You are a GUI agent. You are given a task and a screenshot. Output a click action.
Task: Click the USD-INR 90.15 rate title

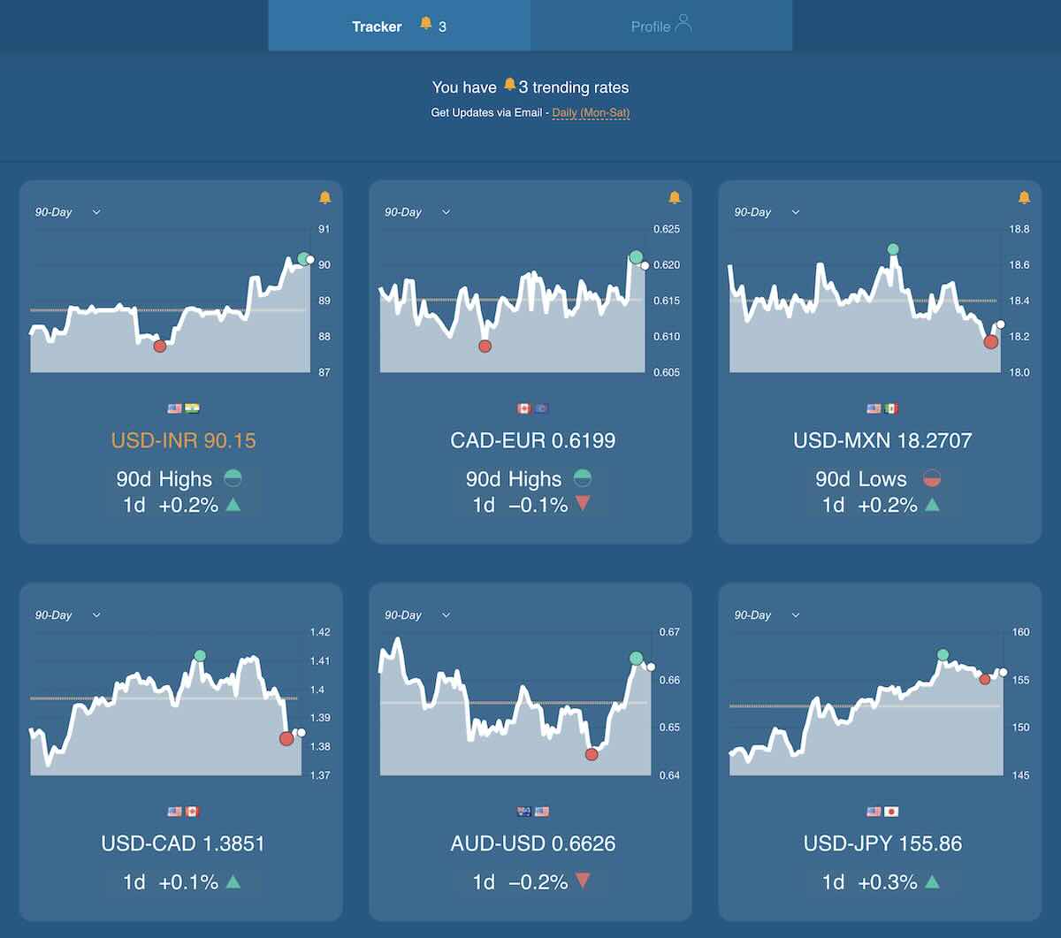click(183, 440)
